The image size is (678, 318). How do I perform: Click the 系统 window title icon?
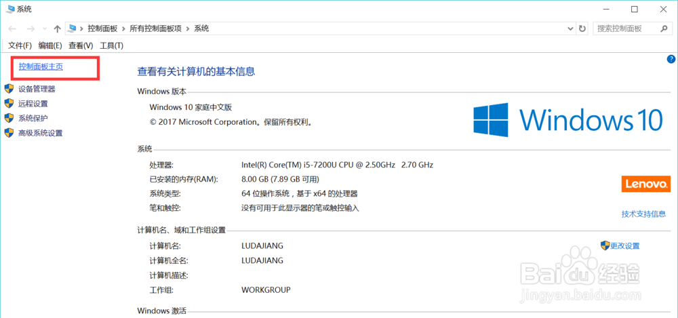(x=9, y=9)
